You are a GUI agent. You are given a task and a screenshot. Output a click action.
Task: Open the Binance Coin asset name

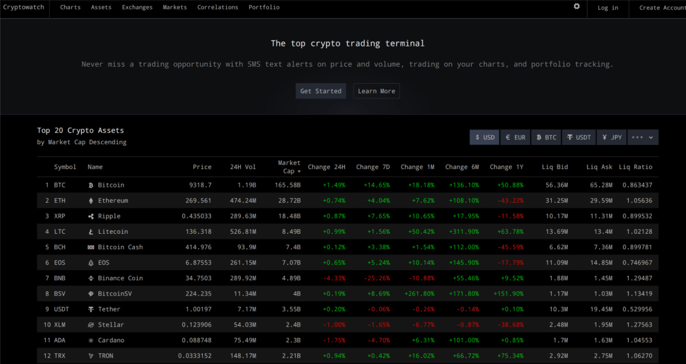pos(120,278)
